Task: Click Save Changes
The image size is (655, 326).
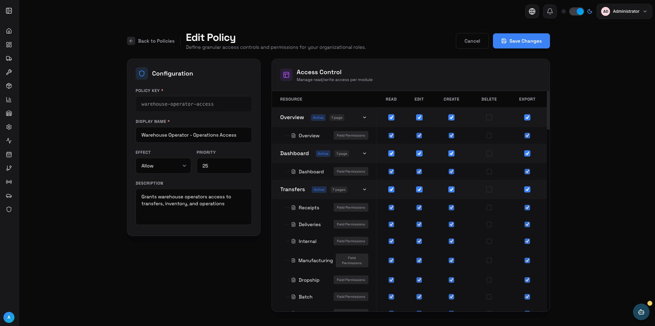Action: click(x=522, y=41)
